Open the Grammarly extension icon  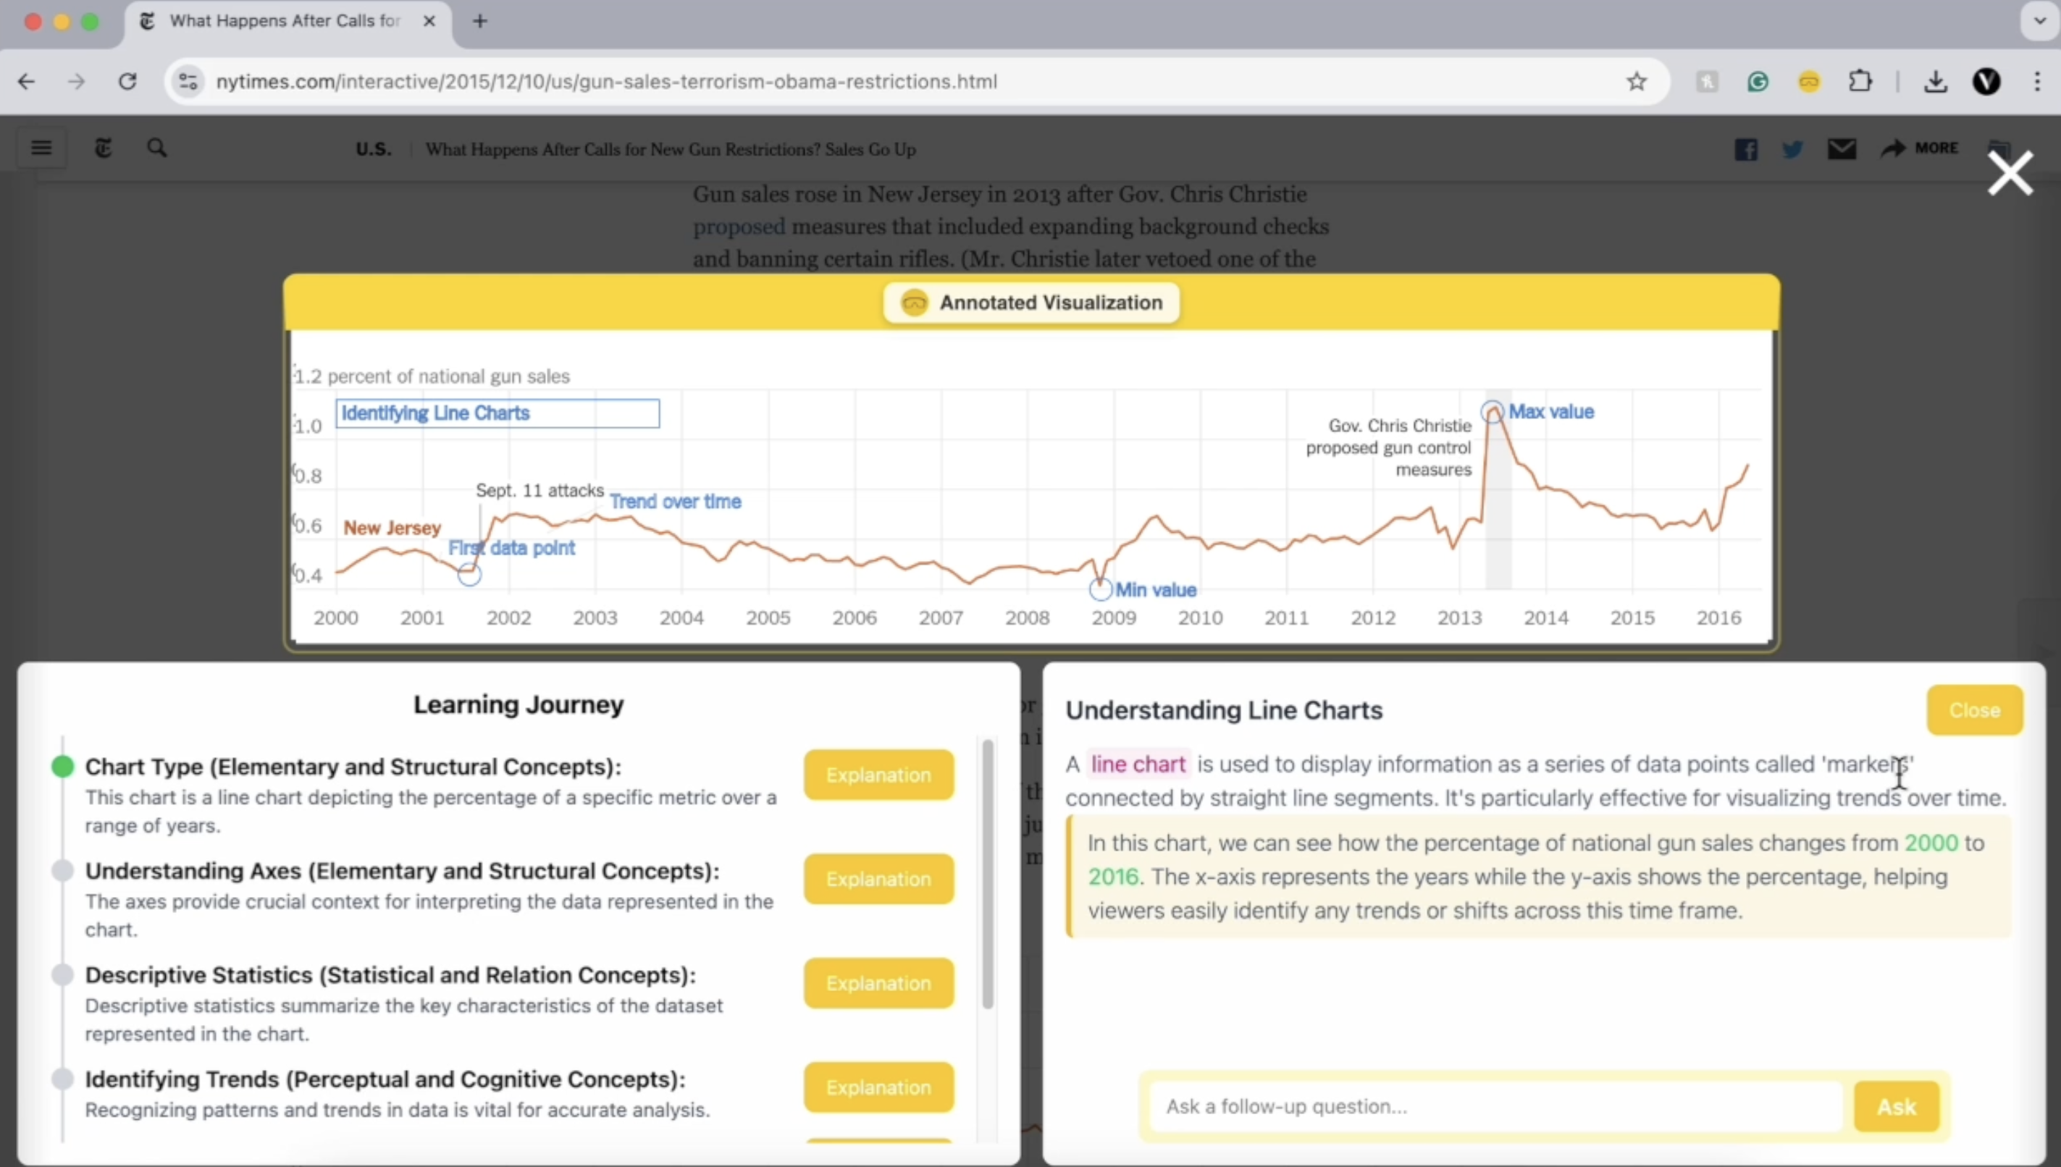click(1757, 81)
